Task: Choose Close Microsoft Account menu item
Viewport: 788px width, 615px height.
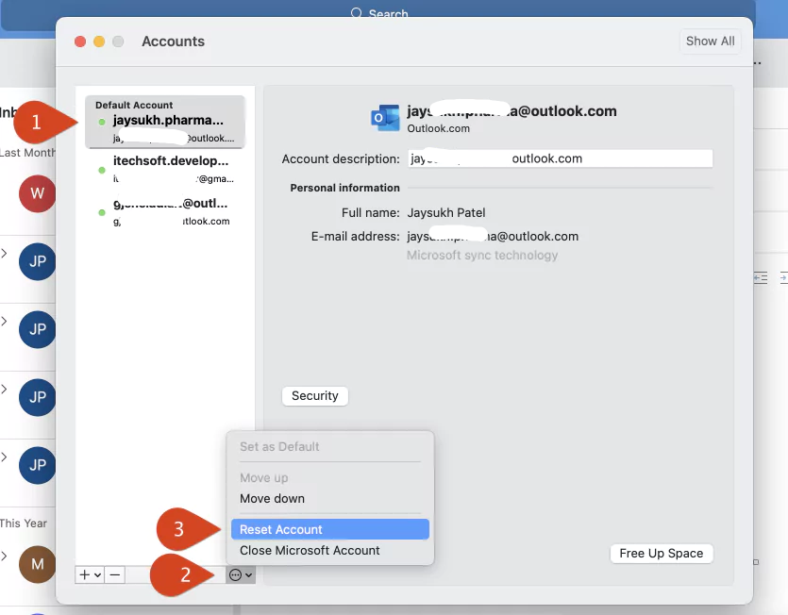Action: (330, 550)
